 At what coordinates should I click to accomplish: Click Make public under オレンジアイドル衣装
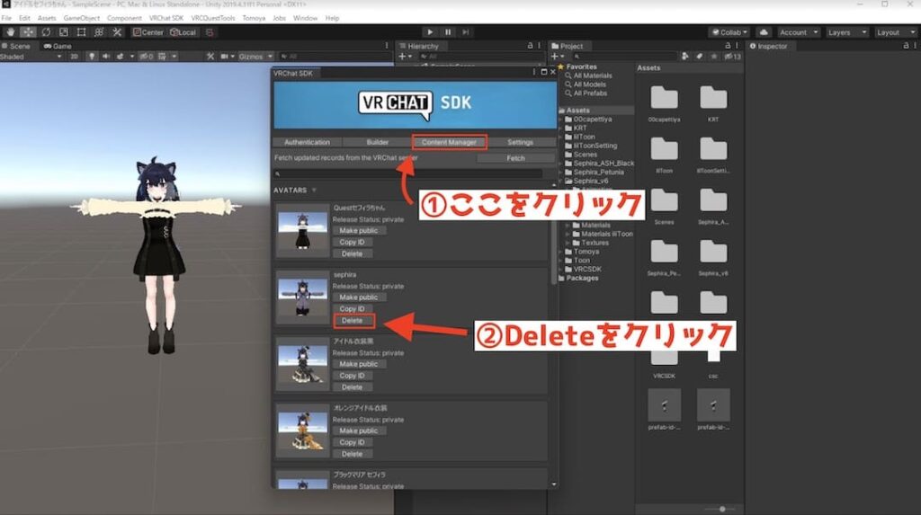359,431
